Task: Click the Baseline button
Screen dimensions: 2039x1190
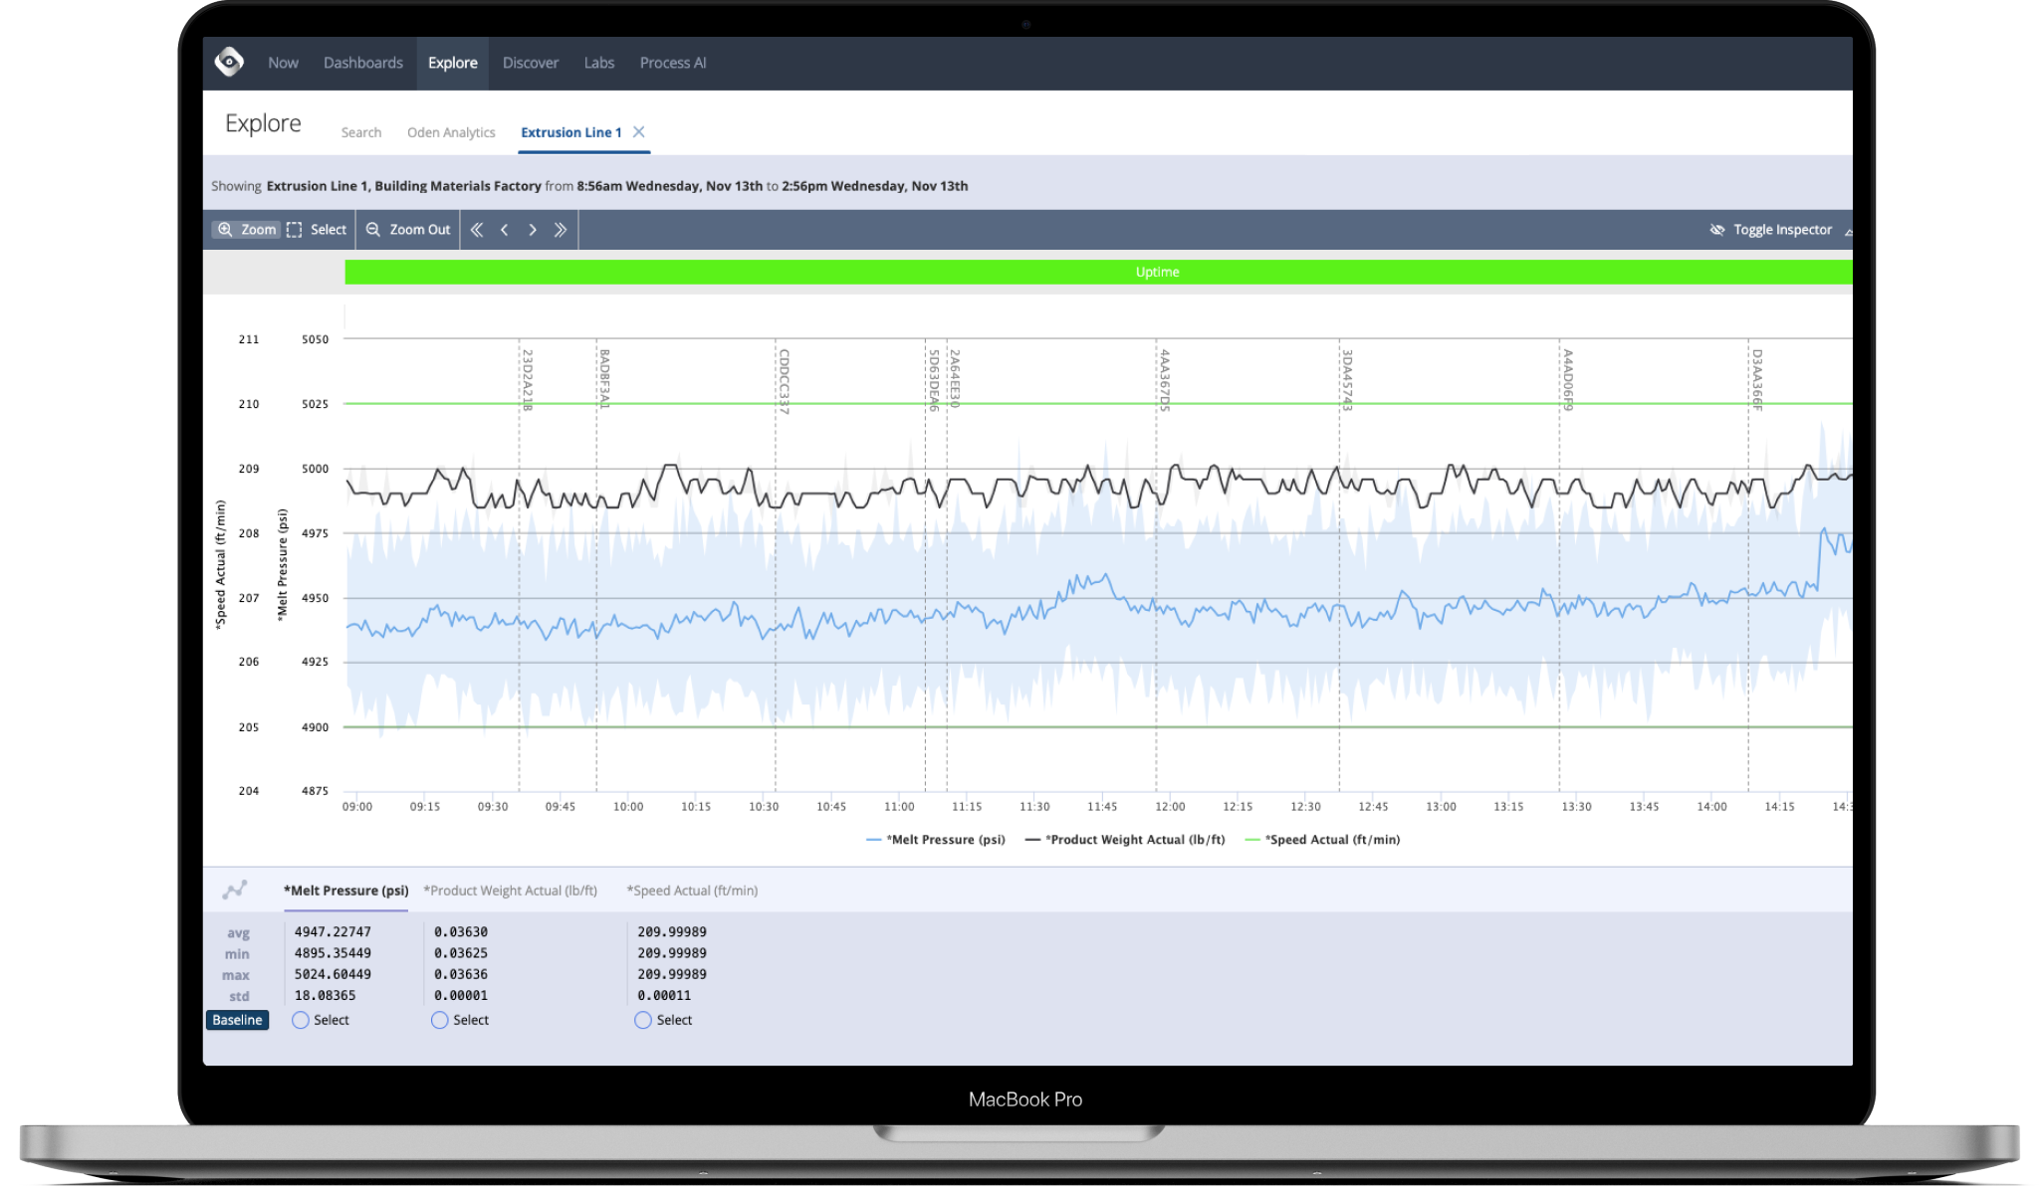Action: point(236,1020)
